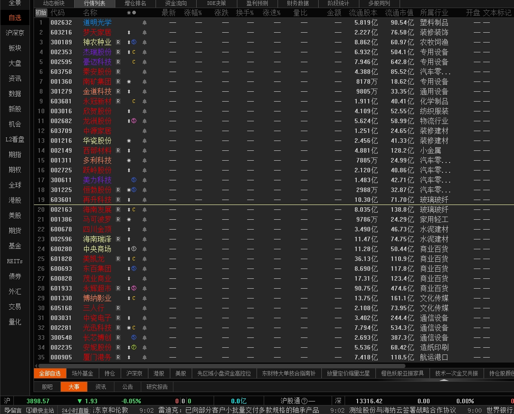Select the 东财特大单技合指南针 tab
The width and height of the screenshot is (514, 414).
[289, 374]
